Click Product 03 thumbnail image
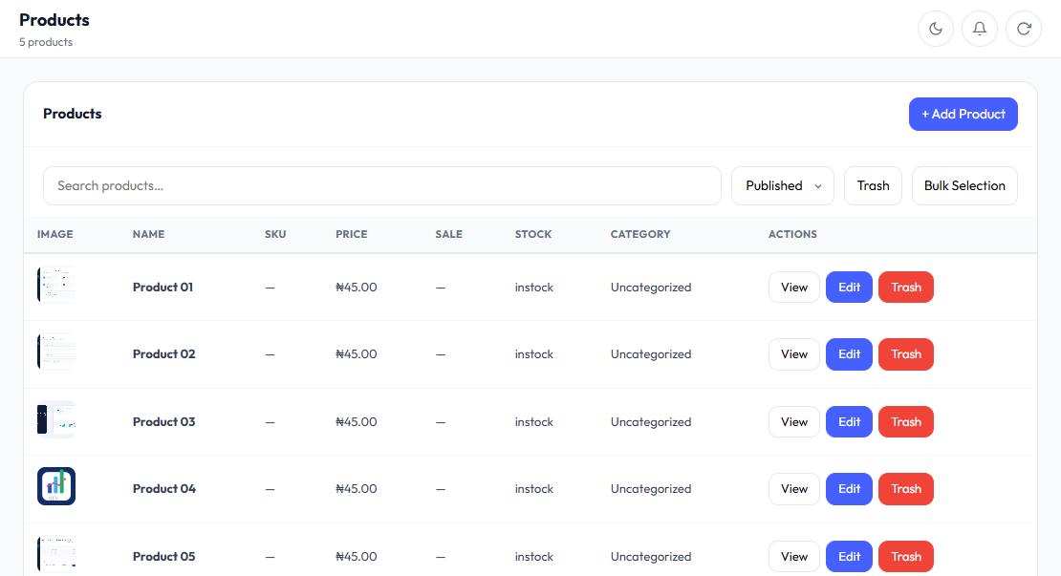Screen dimensions: 1061x576 (x=56, y=419)
